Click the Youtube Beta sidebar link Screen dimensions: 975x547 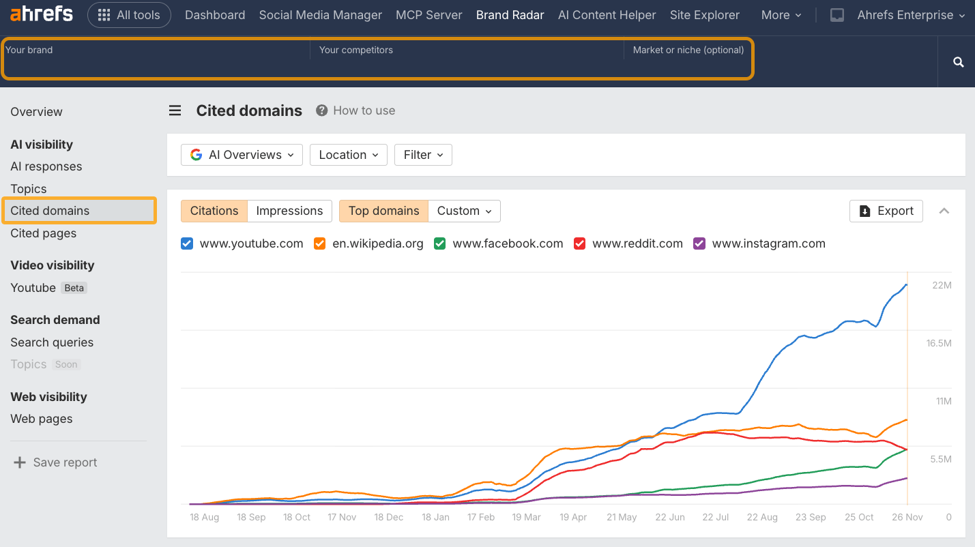[33, 287]
